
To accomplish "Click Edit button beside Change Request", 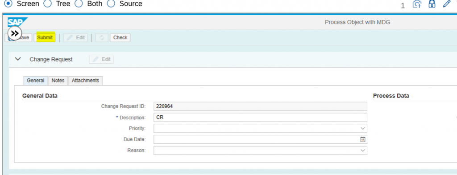I will [x=101, y=59].
